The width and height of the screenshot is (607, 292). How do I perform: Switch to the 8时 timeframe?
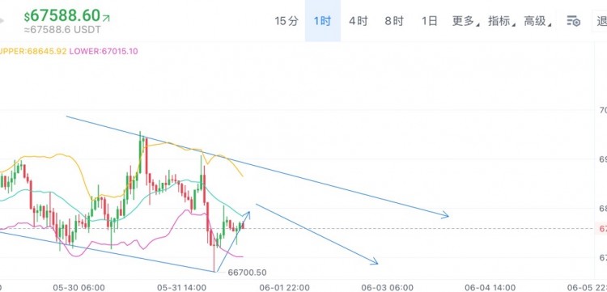393,21
